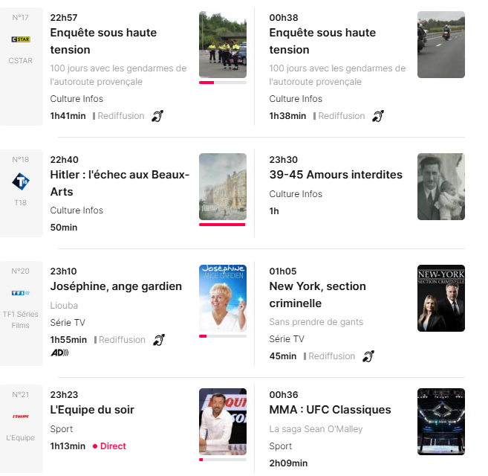Click audio description icon under Joséphine
488x476 pixels.
click(59, 353)
